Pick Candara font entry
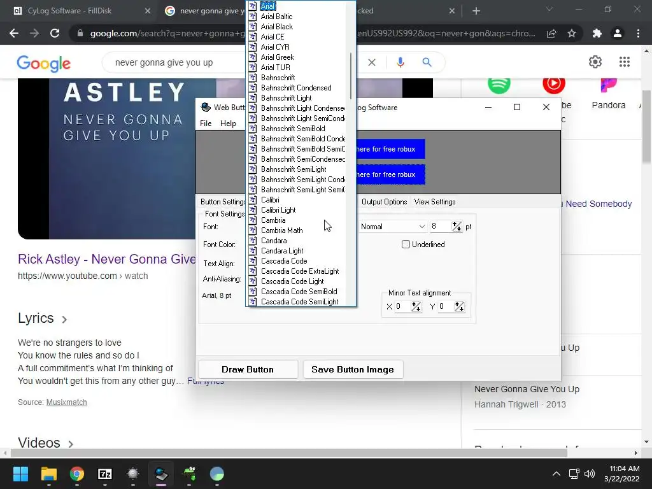Viewport: 652px width, 489px height. point(274,241)
